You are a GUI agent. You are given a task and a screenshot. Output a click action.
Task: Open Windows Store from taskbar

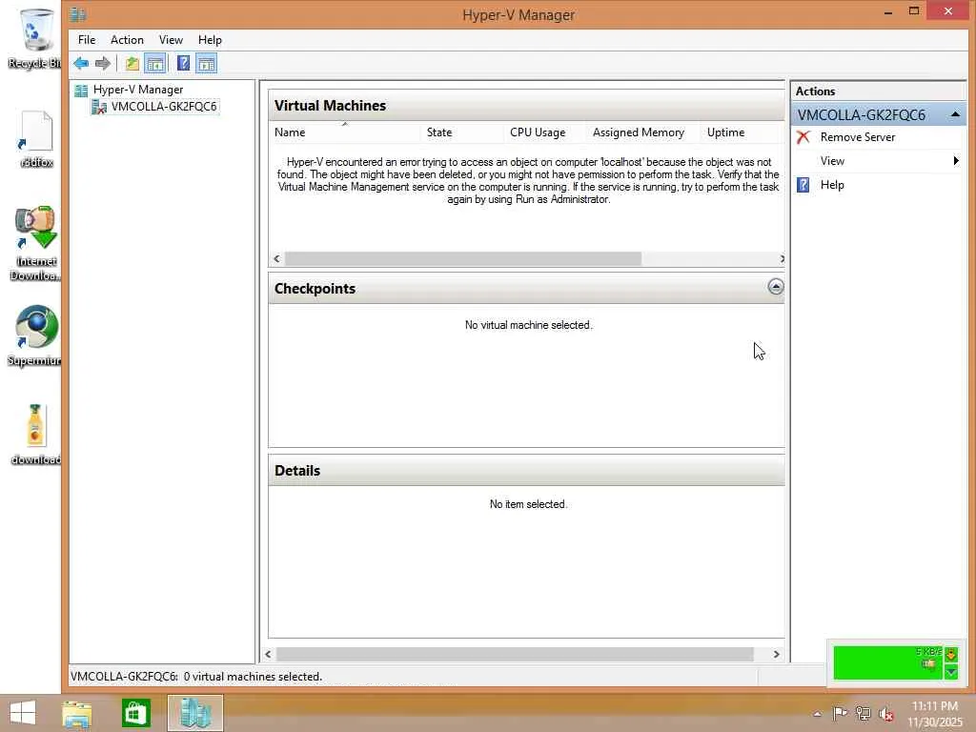coord(135,713)
